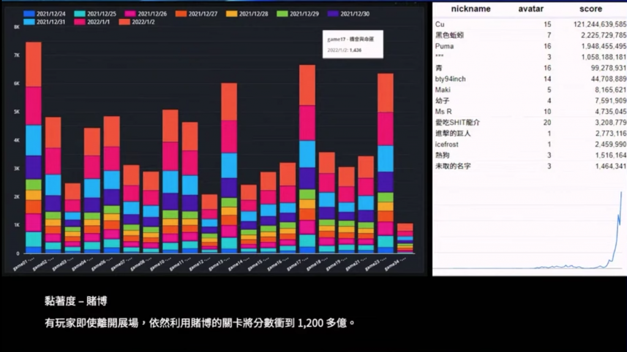
Task: Toggle the 2021/12/26 legend entry
Action: (146, 13)
